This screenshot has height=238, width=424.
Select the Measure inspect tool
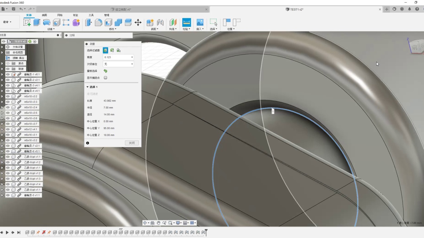pyautogui.click(x=186, y=22)
